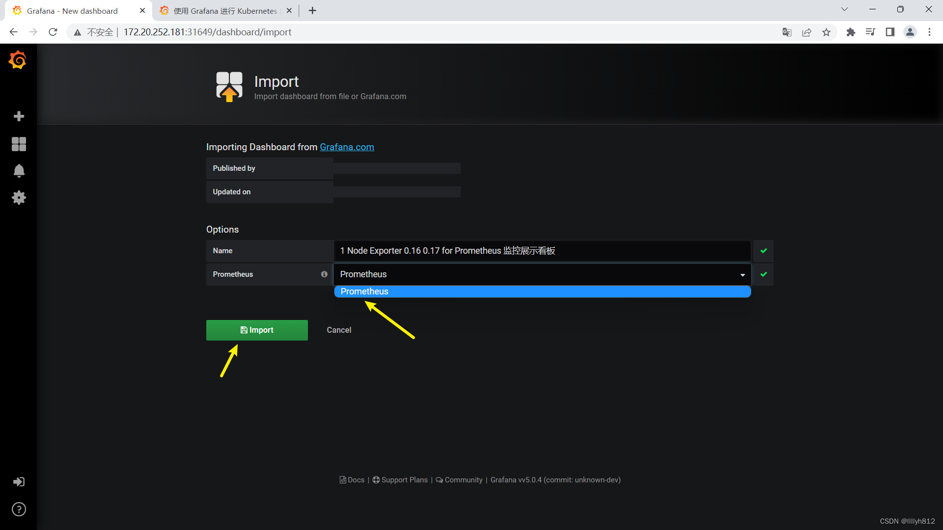Click the green checkmark next to Prometheus field
943x530 pixels.
coord(764,274)
